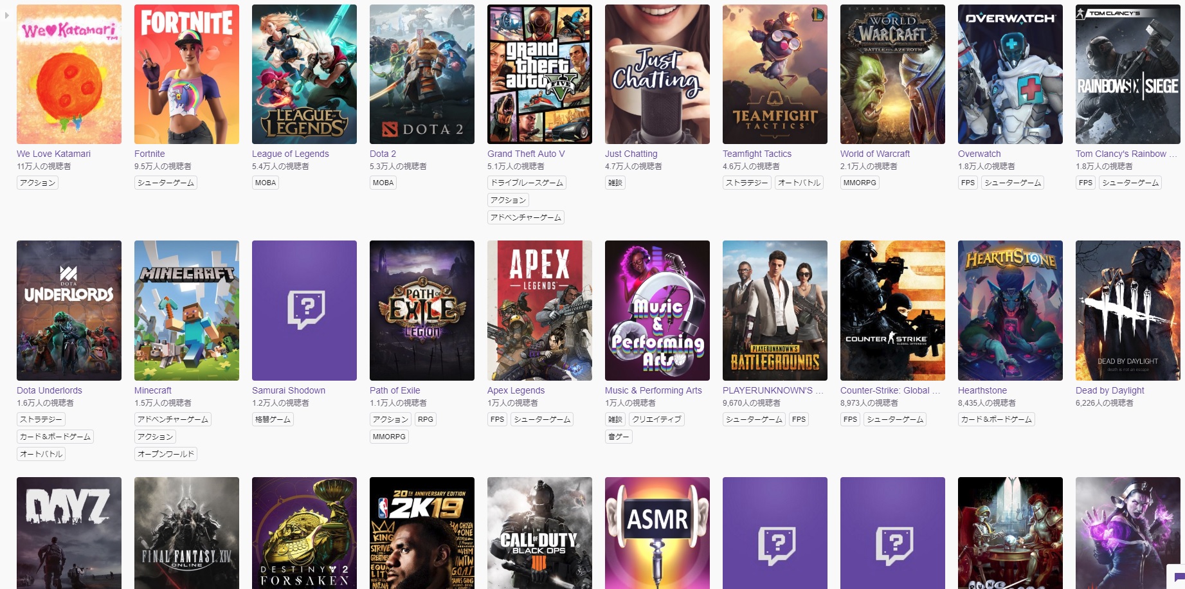Screen dimensions: 1185x589
Task: Click the カード&ボードゲーム tag under Dota Underlords
Action: point(55,437)
